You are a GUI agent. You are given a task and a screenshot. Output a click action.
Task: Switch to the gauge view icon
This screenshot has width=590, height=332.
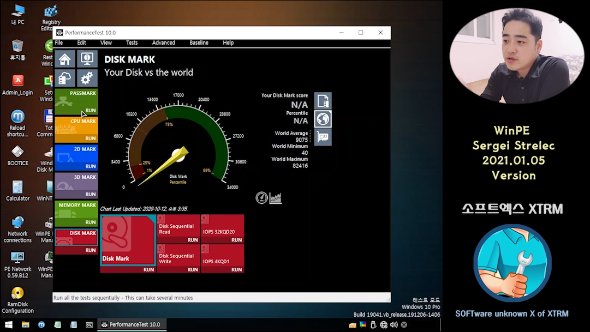[x=261, y=198]
